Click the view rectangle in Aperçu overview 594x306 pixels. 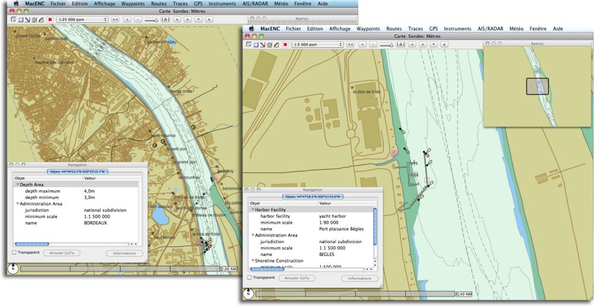coord(537,86)
